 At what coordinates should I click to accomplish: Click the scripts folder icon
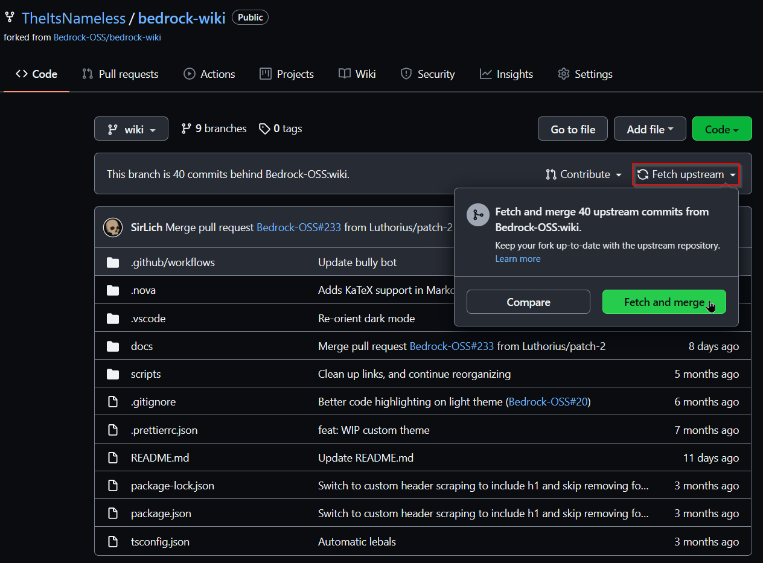coord(113,374)
